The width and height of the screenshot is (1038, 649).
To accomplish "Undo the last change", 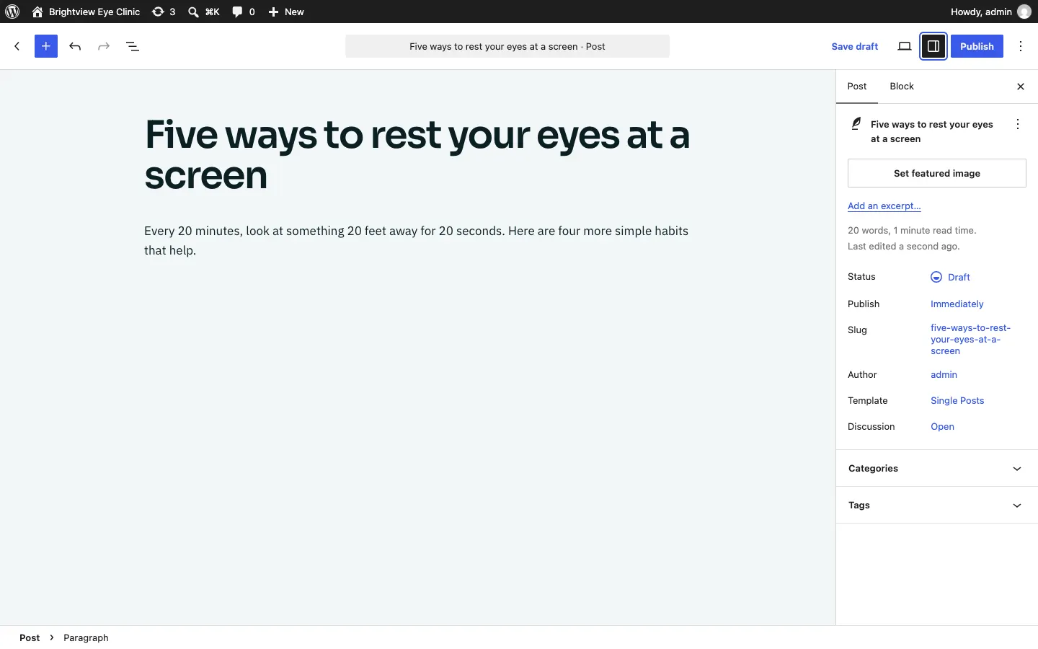I will coord(75,46).
